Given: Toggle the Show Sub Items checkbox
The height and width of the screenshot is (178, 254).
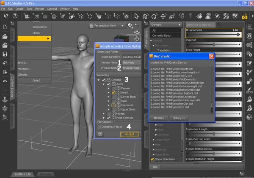Looking at the screenshot, I should click(153, 159).
